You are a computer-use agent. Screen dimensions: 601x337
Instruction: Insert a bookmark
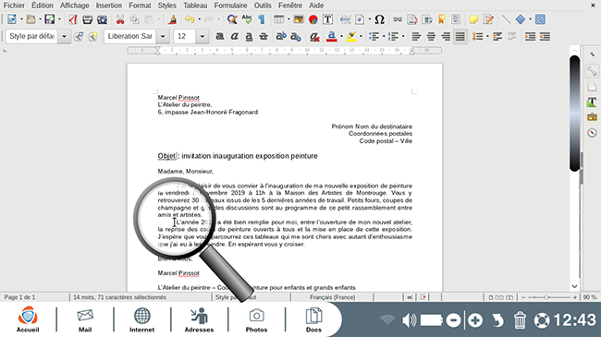(x=442, y=19)
